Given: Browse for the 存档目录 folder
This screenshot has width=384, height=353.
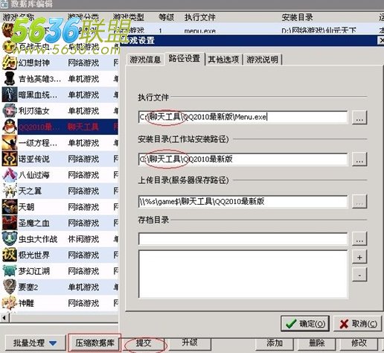Looking at the screenshot, I should (x=359, y=238).
